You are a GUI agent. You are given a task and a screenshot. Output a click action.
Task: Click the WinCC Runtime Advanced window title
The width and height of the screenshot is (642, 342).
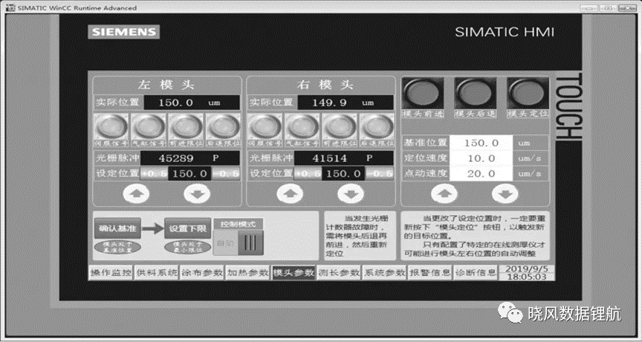point(77,7)
